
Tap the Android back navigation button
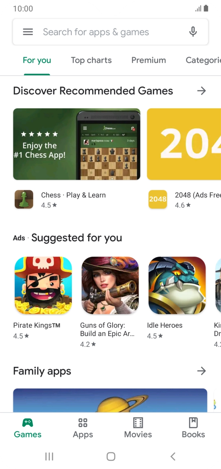pyautogui.click(x=173, y=457)
